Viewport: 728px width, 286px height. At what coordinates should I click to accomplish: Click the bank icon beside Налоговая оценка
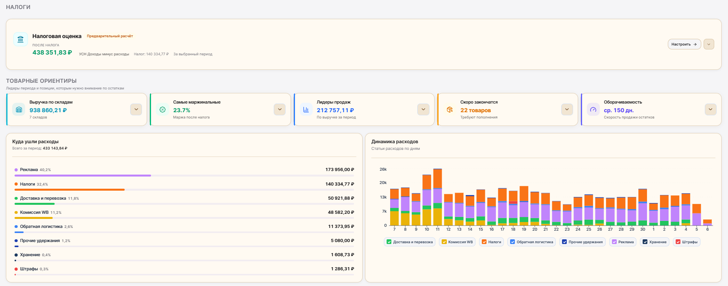click(x=20, y=39)
